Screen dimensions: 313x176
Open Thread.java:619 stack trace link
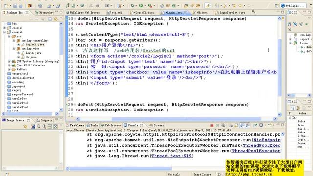(171, 156)
